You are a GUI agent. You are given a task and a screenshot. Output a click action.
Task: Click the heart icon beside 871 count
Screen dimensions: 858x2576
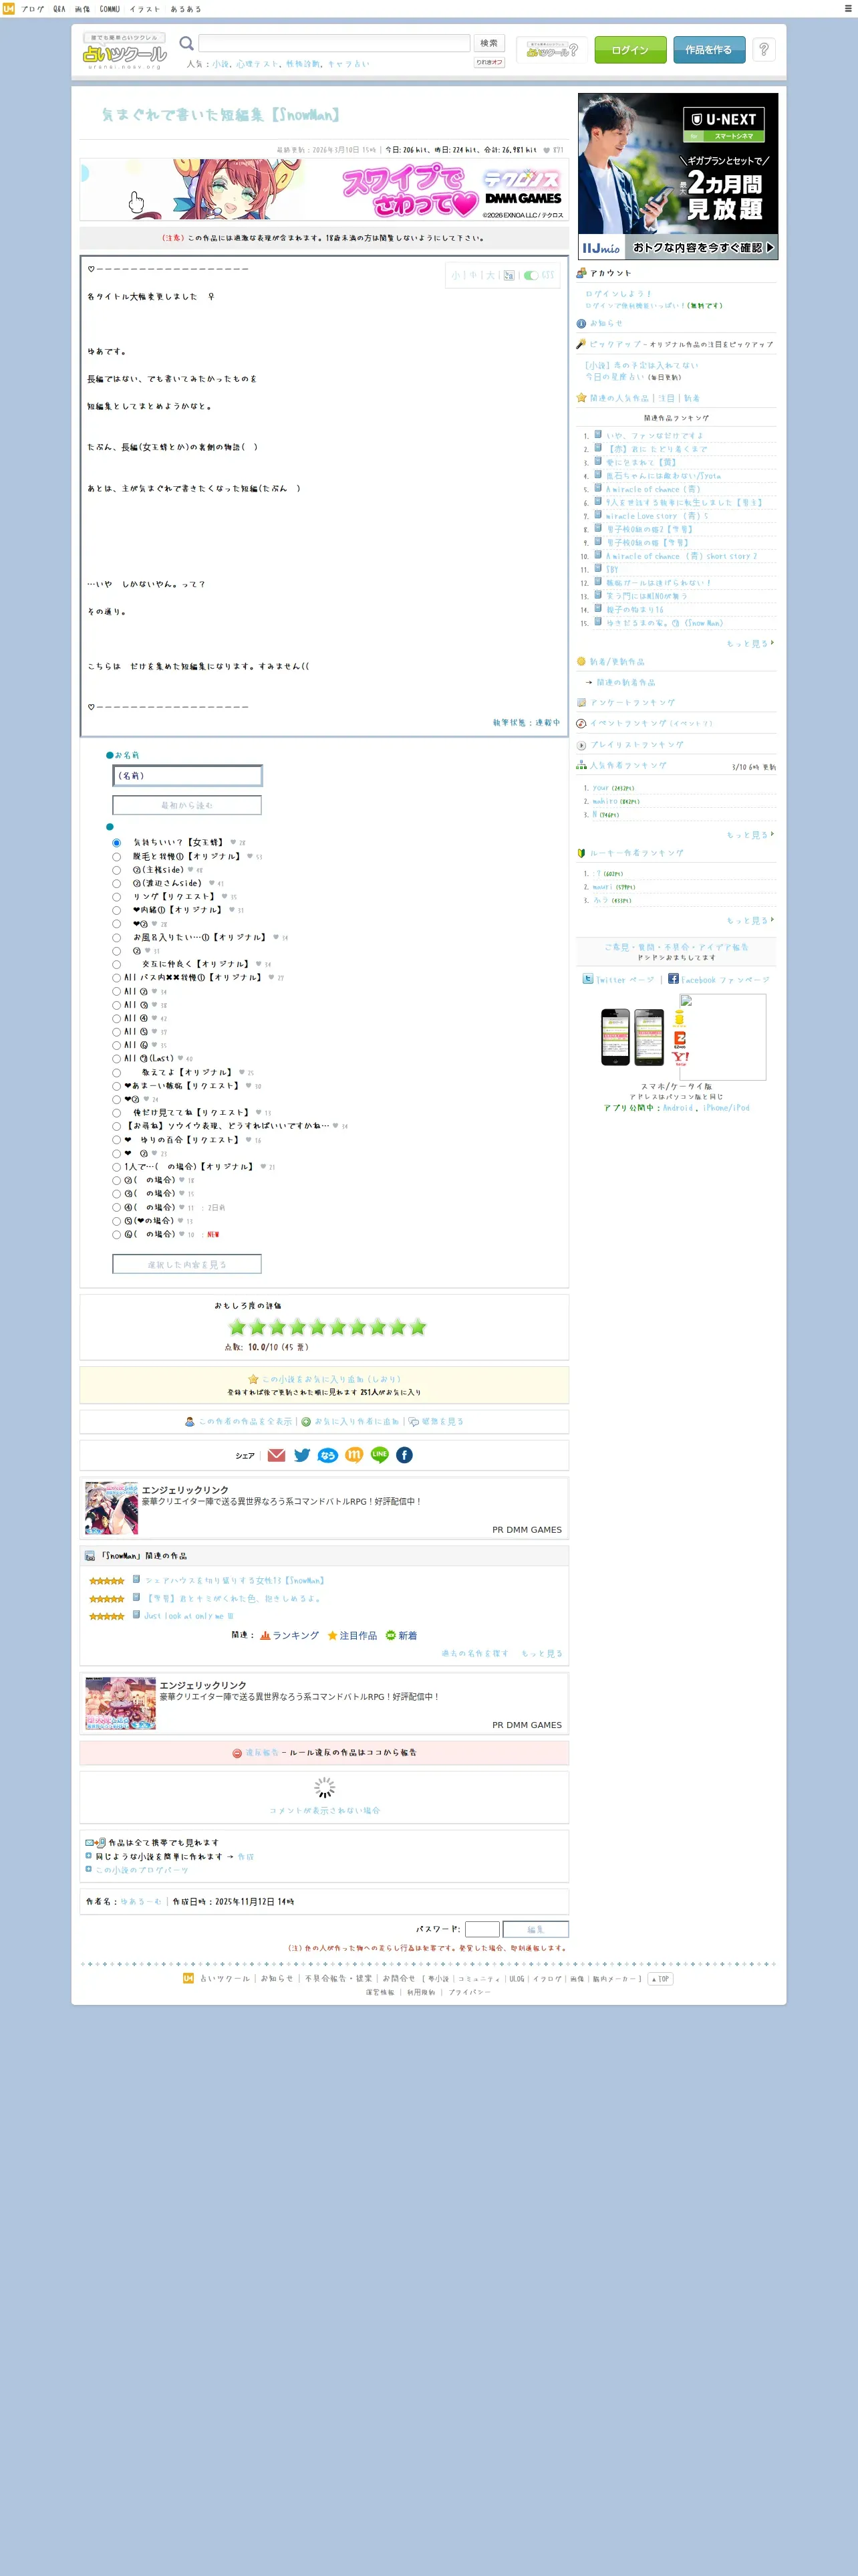tap(547, 150)
